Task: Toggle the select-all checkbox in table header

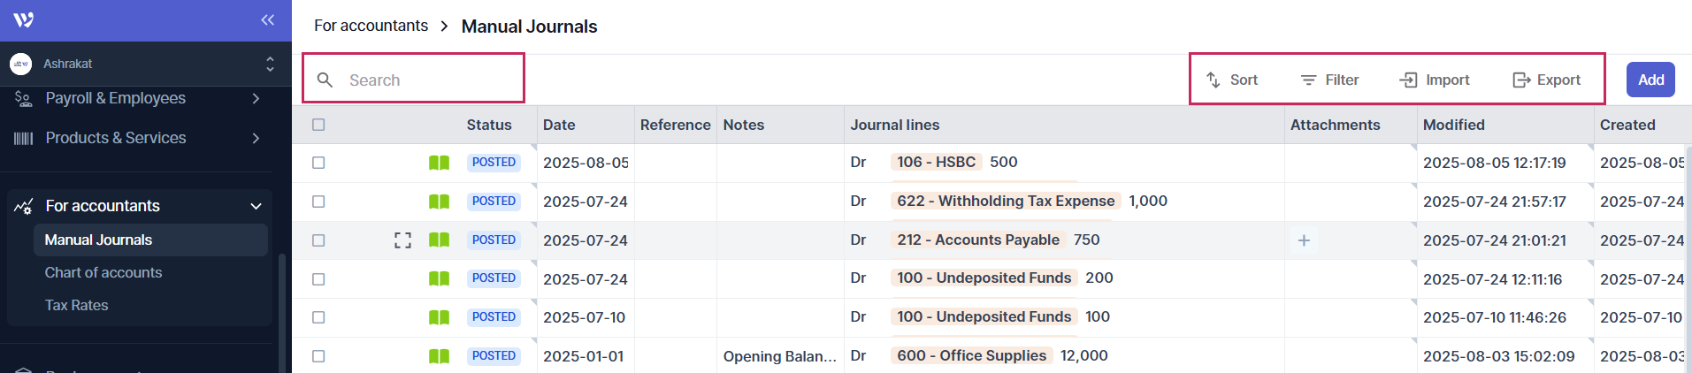Action: (x=318, y=125)
